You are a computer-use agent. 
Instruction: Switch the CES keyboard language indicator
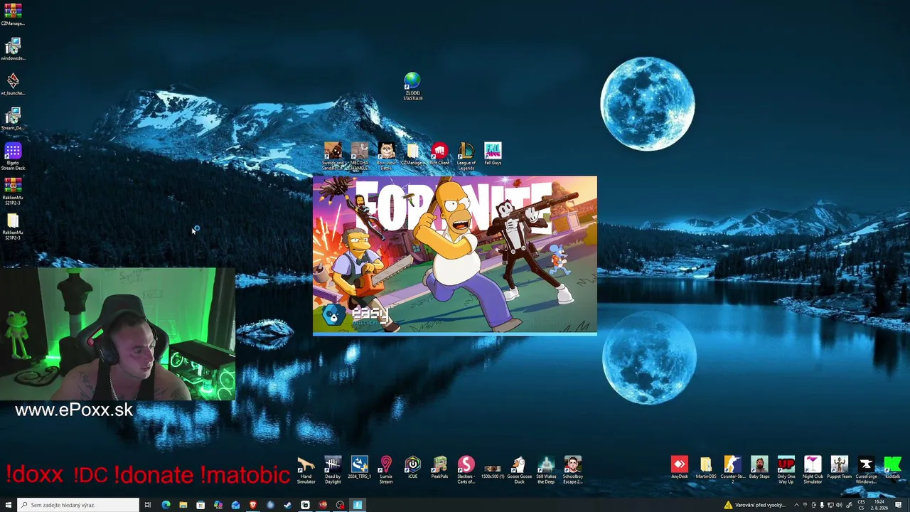[x=862, y=505]
